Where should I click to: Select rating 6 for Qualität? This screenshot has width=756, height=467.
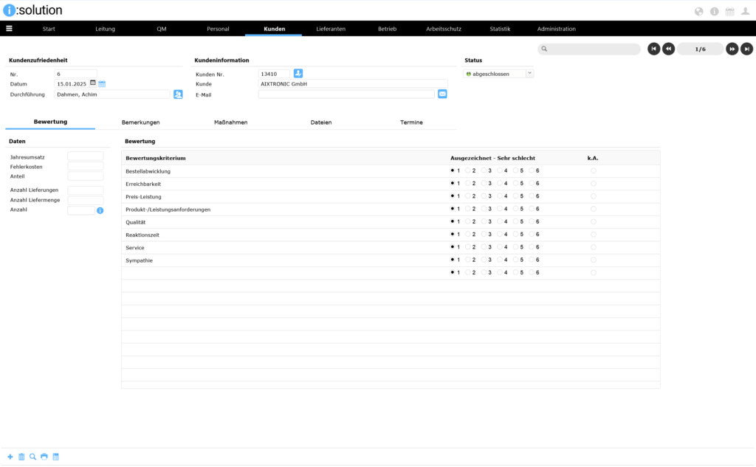pos(532,221)
